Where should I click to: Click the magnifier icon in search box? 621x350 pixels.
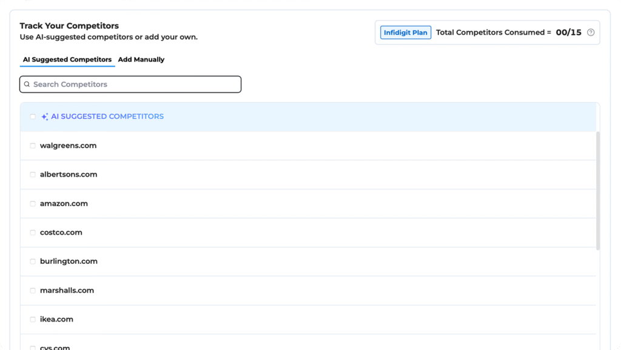pyautogui.click(x=27, y=84)
